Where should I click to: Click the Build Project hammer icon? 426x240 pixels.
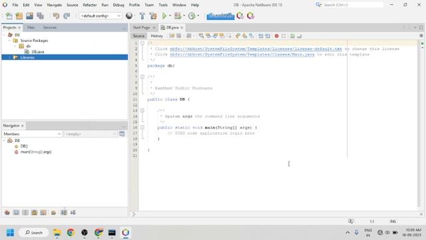[142, 16]
